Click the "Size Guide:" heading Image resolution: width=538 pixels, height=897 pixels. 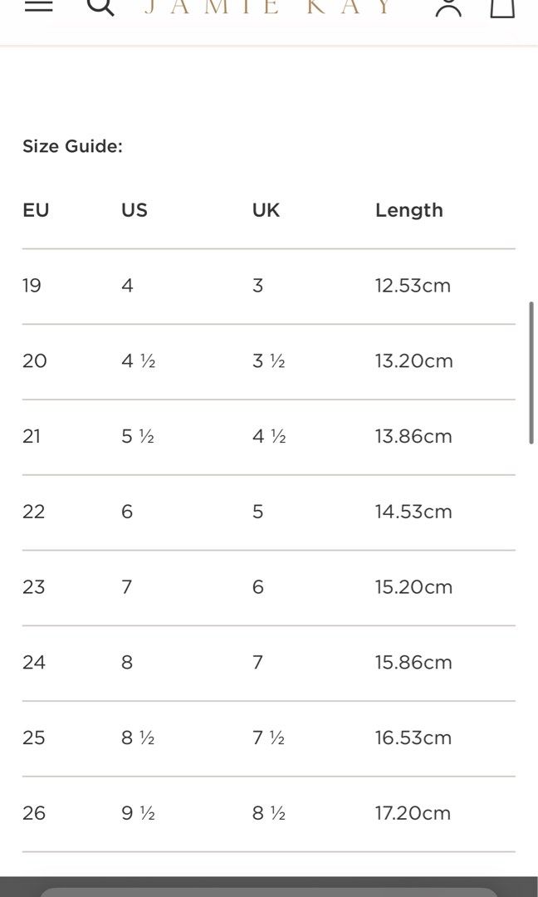coord(72,146)
